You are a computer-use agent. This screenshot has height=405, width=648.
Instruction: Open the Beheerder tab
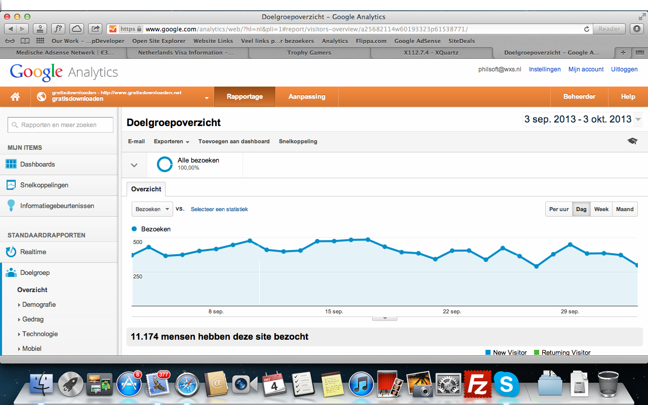(579, 97)
